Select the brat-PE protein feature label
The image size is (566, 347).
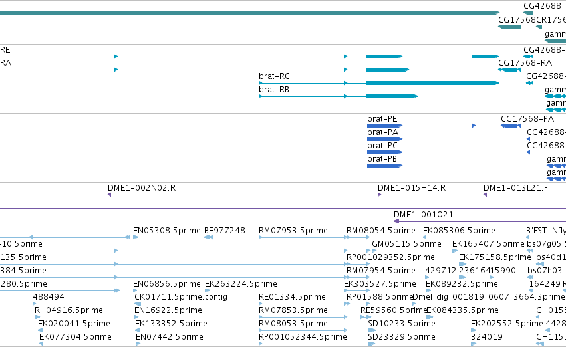tap(382, 119)
